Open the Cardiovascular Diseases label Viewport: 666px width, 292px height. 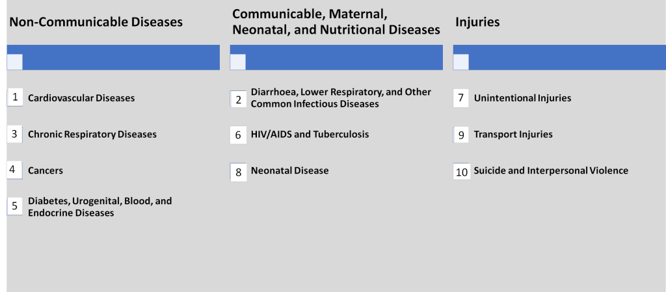81,98
